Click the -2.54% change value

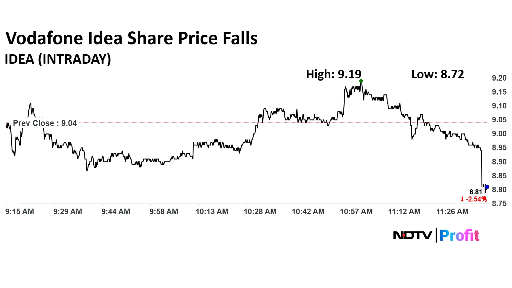pyautogui.click(x=476, y=199)
